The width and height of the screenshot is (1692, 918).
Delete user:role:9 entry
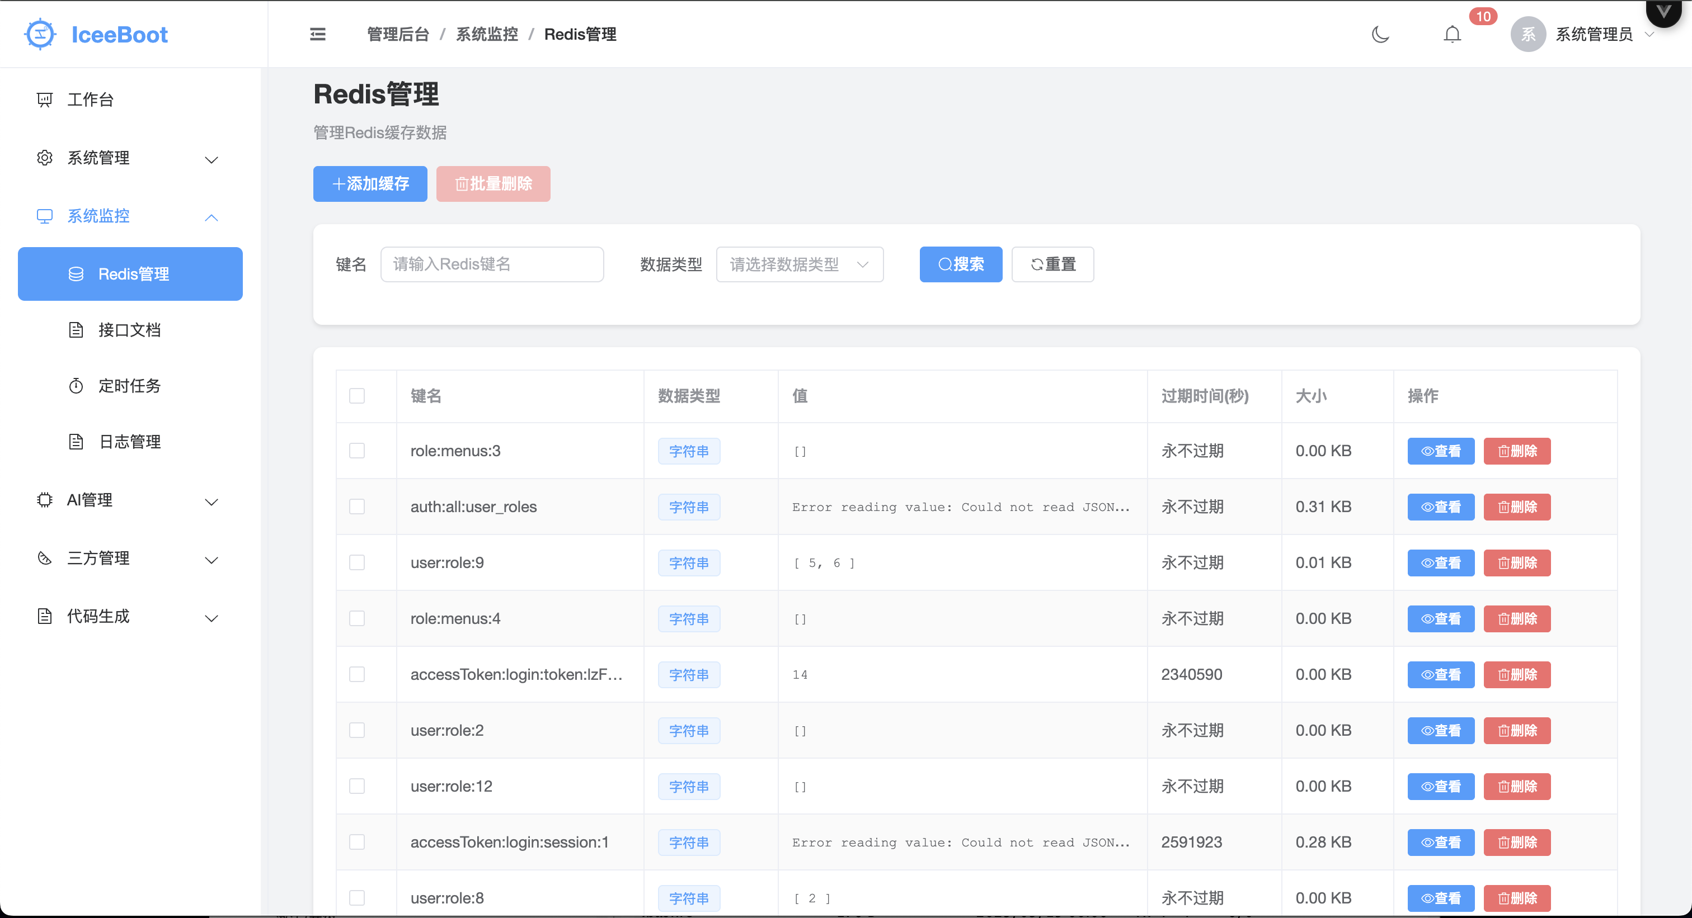[1517, 562]
